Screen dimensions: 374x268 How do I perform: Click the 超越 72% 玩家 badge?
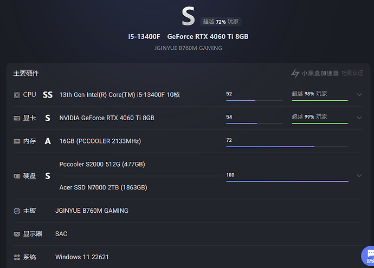coord(221,22)
